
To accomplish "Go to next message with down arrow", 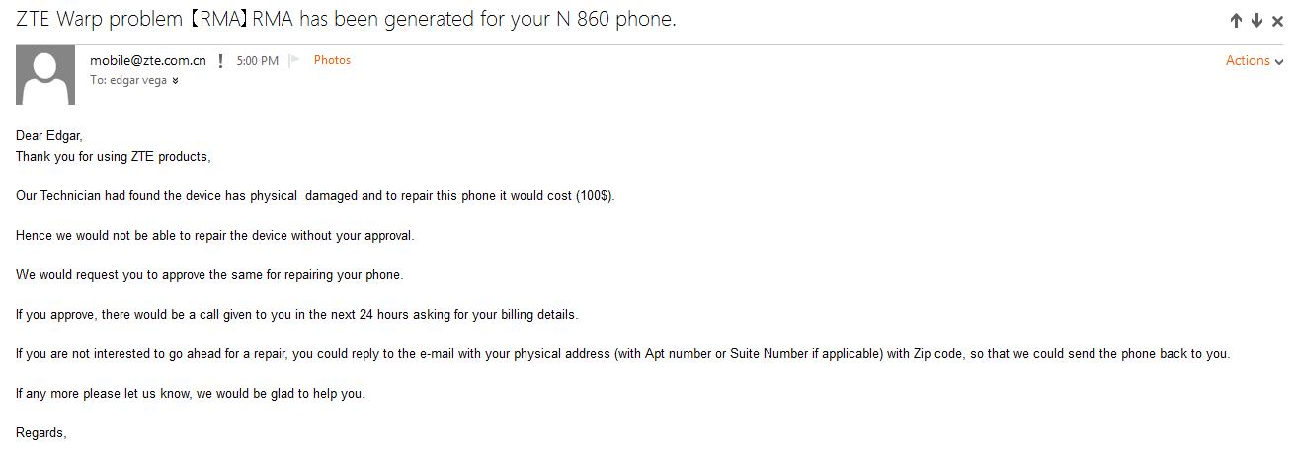I will point(1256,21).
